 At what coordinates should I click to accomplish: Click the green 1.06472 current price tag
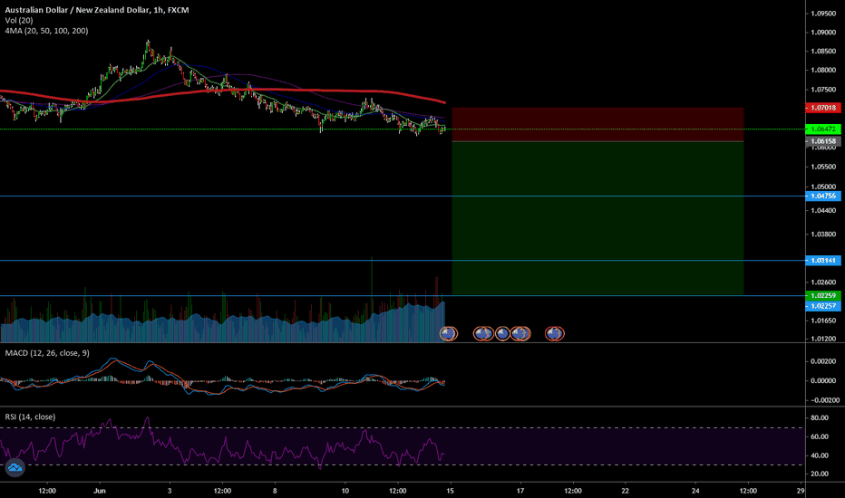click(823, 129)
